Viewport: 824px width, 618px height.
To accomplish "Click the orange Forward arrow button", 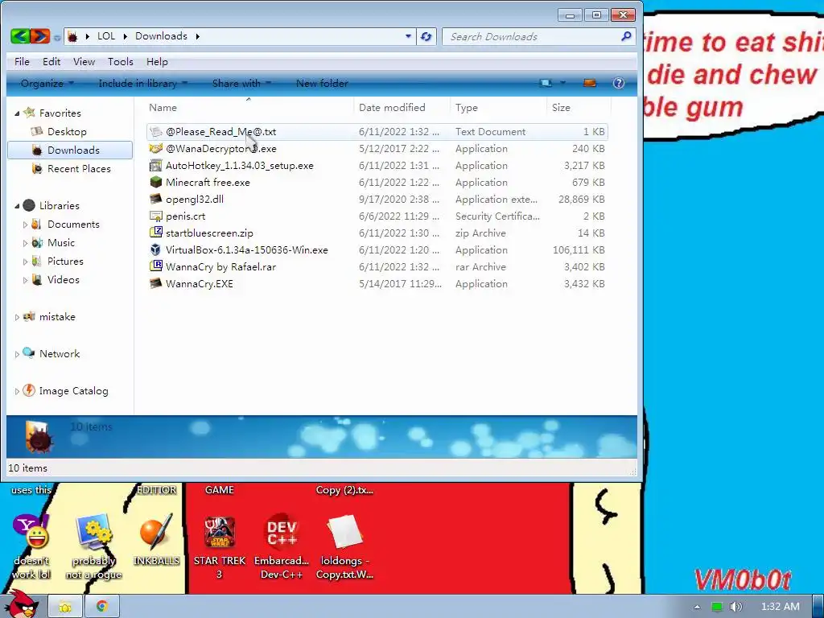I will (x=40, y=36).
